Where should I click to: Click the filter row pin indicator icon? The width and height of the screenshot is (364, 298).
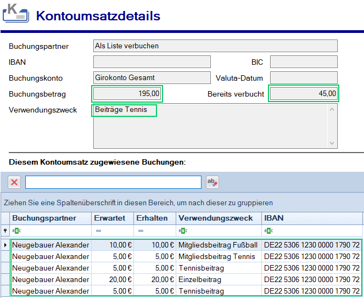click(5, 231)
